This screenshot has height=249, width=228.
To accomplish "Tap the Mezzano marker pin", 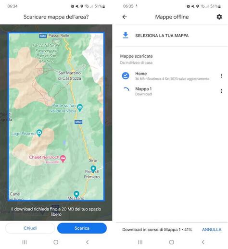I will pos(76,194).
